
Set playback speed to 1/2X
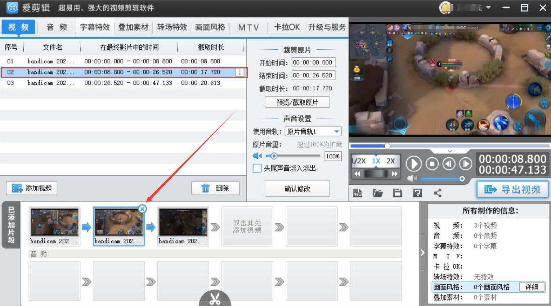click(358, 161)
